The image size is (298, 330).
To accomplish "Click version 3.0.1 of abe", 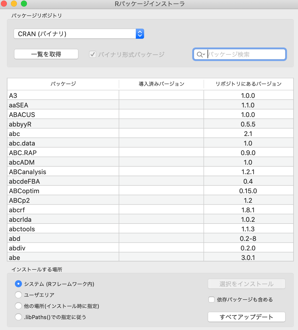I will 248,258.
